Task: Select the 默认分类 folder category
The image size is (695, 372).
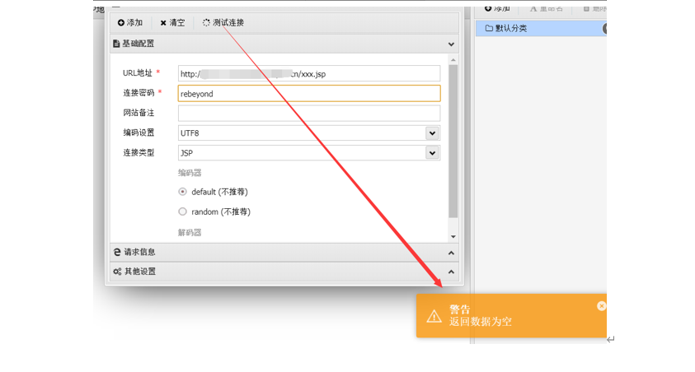Action: [x=511, y=29]
